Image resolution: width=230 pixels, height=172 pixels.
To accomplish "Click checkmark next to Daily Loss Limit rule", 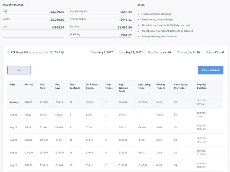I will (x=138, y=26).
